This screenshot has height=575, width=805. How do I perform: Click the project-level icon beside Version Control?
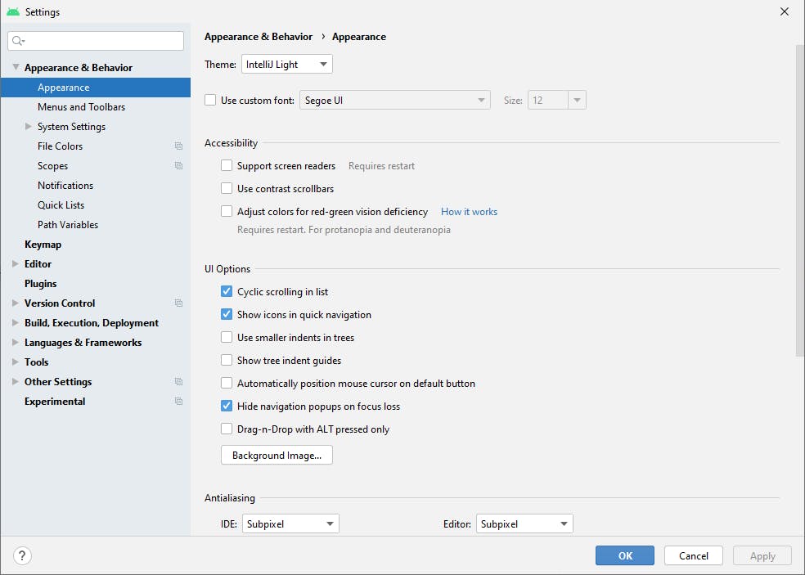pos(178,303)
